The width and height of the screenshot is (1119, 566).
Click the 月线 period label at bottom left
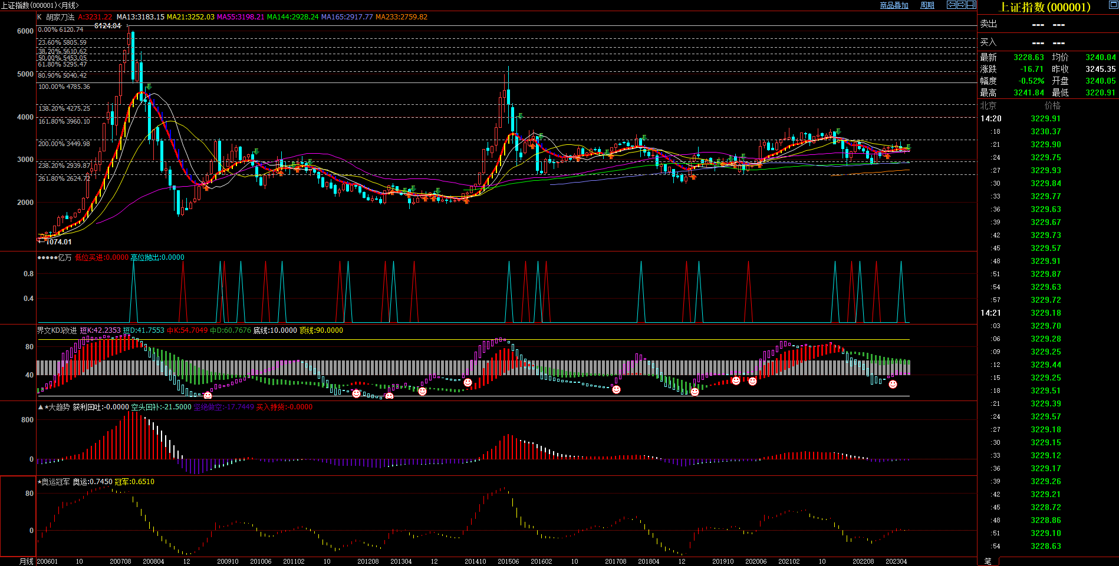click(x=27, y=561)
